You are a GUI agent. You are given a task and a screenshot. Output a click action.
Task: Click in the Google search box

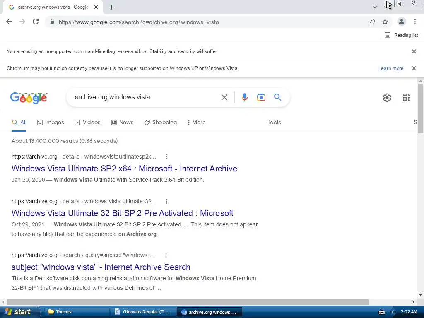point(146,97)
